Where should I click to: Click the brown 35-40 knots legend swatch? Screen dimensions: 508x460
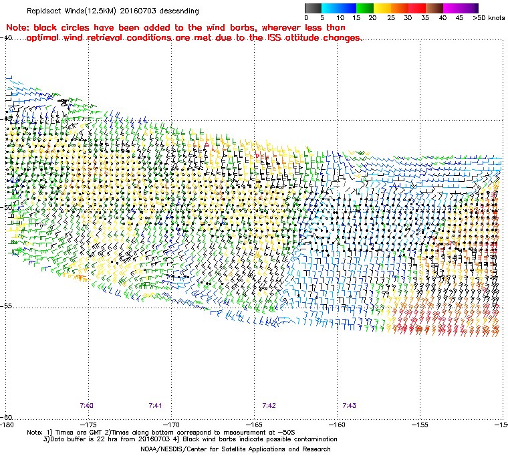pos(434,9)
